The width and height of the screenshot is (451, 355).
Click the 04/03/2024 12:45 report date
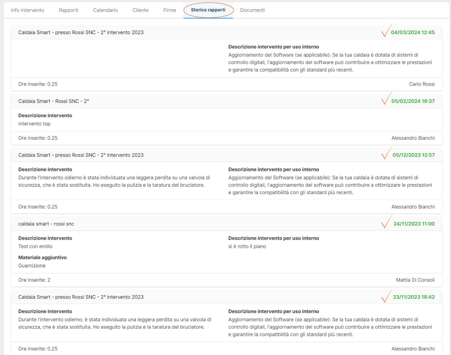tap(412, 32)
